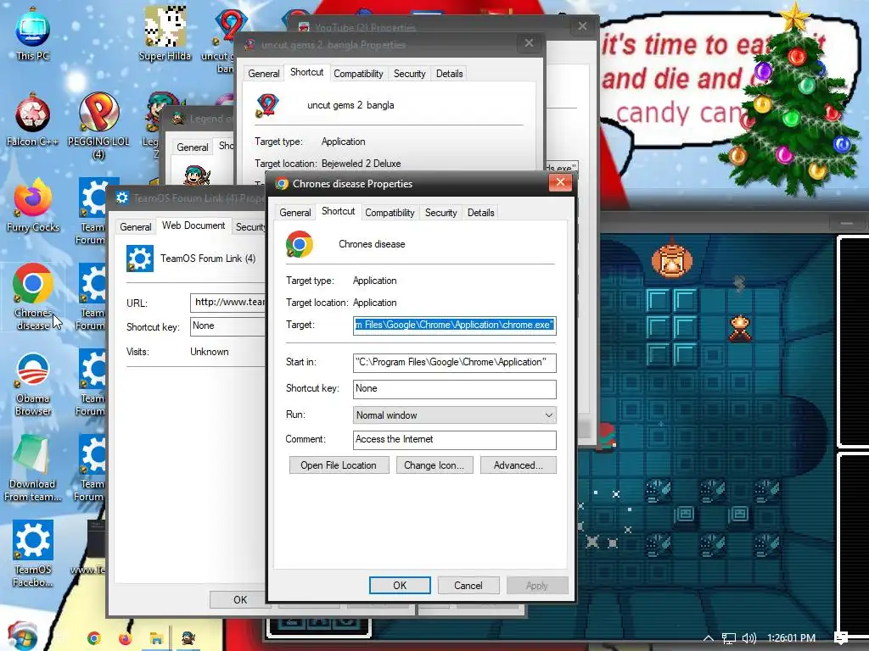Open Details tab in Chrones disease Properties
869x651 pixels.
[x=480, y=213]
